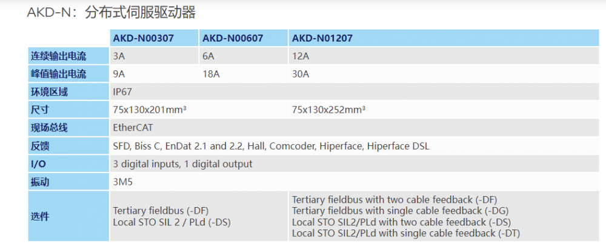Screen dimensions: 606x244
Task: Click the 反馈 row label
Action: pyautogui.click(x=40, y=146)
